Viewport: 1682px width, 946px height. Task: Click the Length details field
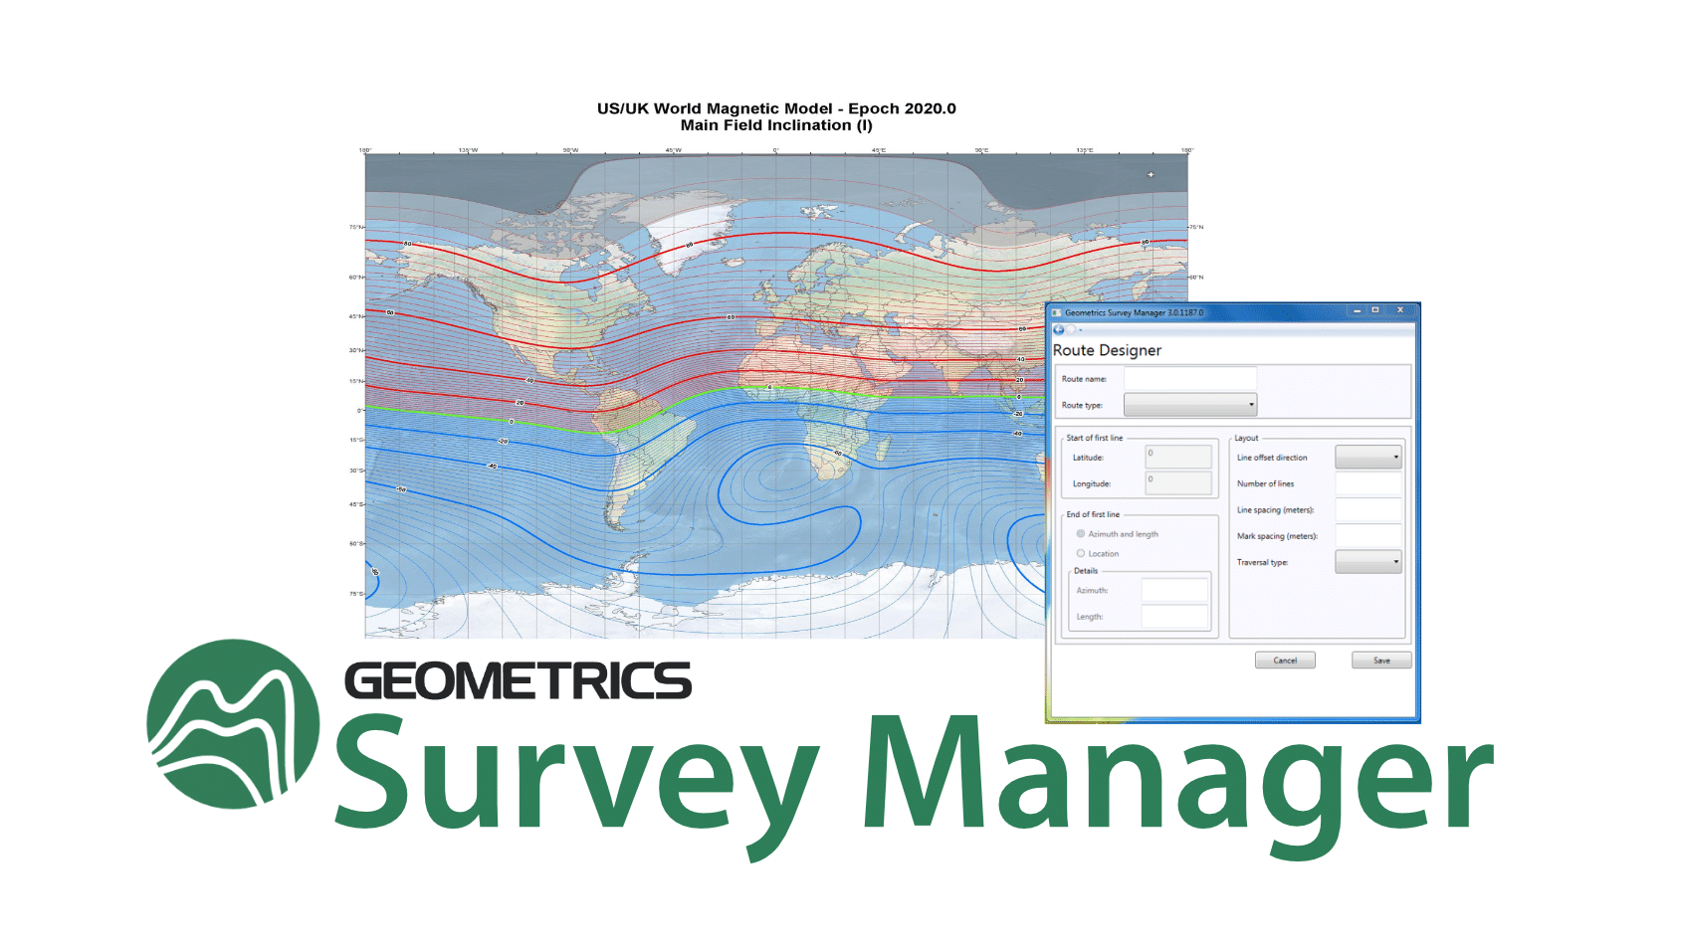pos(1174,617)
